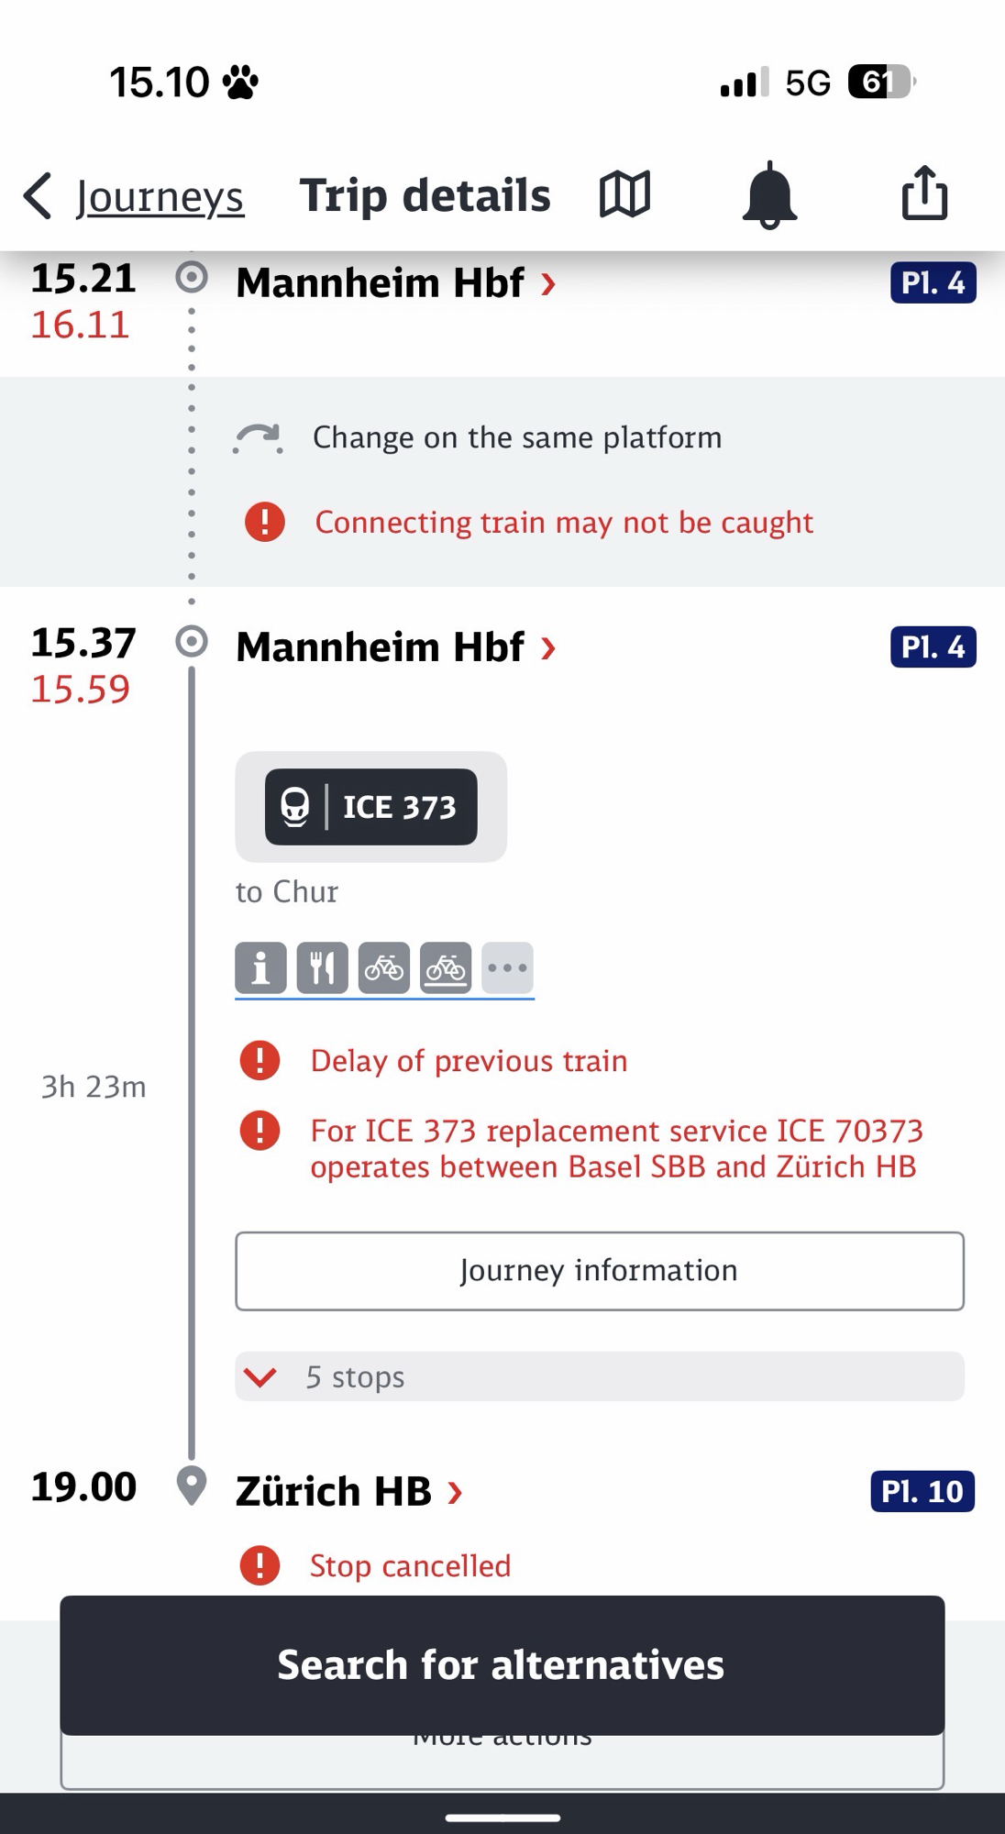Tap "Connecting train may not be caught" warning
The image size is (1005, 1834).
pos(563,523)
